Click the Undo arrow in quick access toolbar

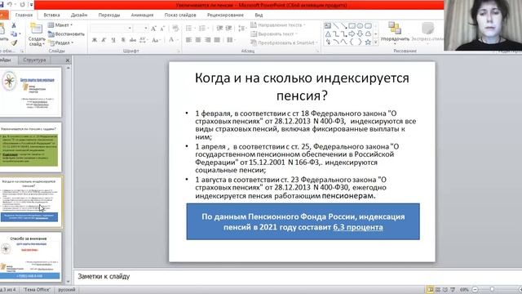[x=10, y=4]
